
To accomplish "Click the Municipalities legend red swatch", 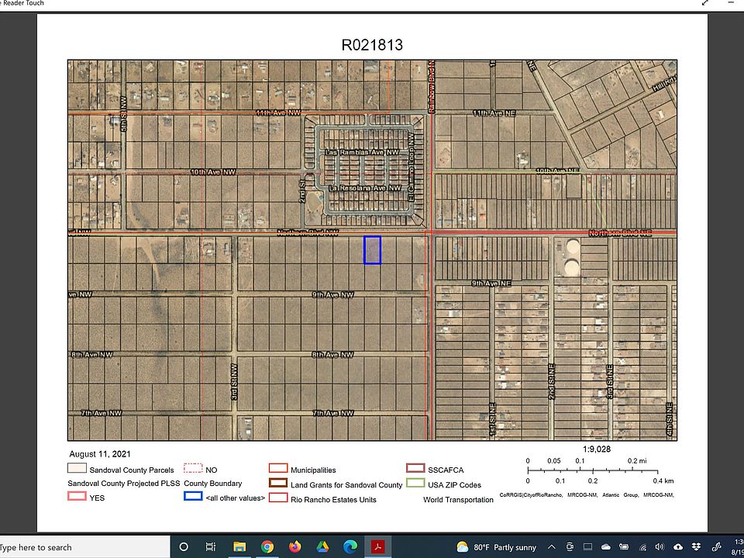I will click(x=277, y=470).
